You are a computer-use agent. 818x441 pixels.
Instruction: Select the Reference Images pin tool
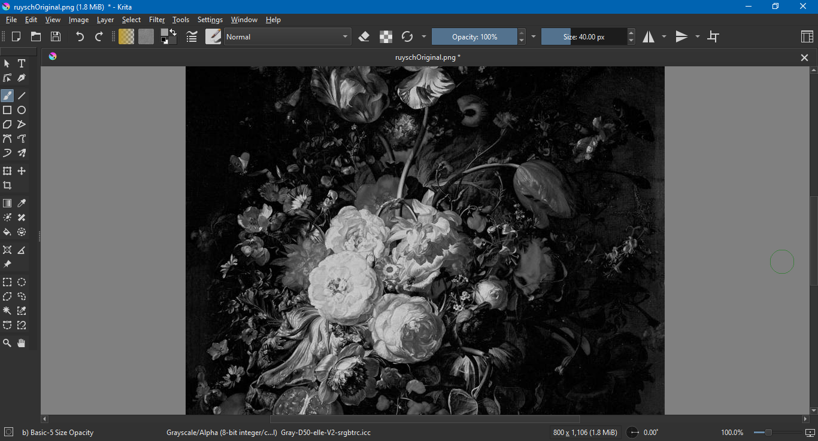[x=7, y=264]
